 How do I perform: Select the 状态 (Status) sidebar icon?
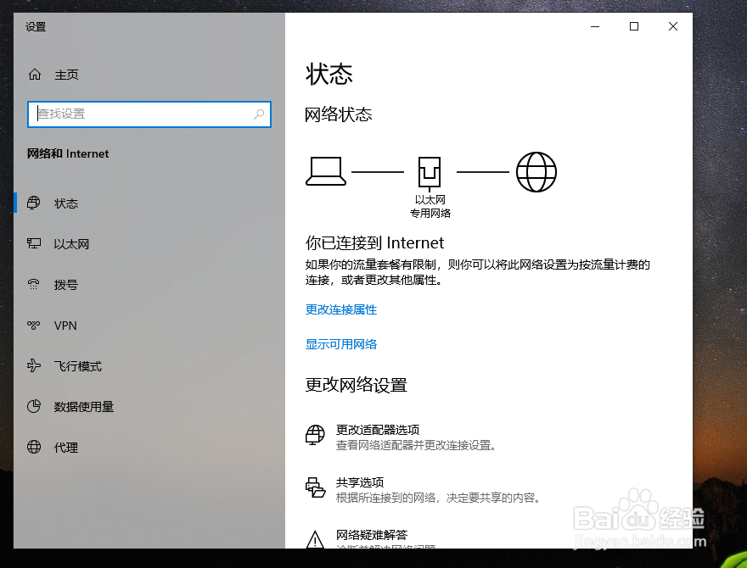coord(34,203)
